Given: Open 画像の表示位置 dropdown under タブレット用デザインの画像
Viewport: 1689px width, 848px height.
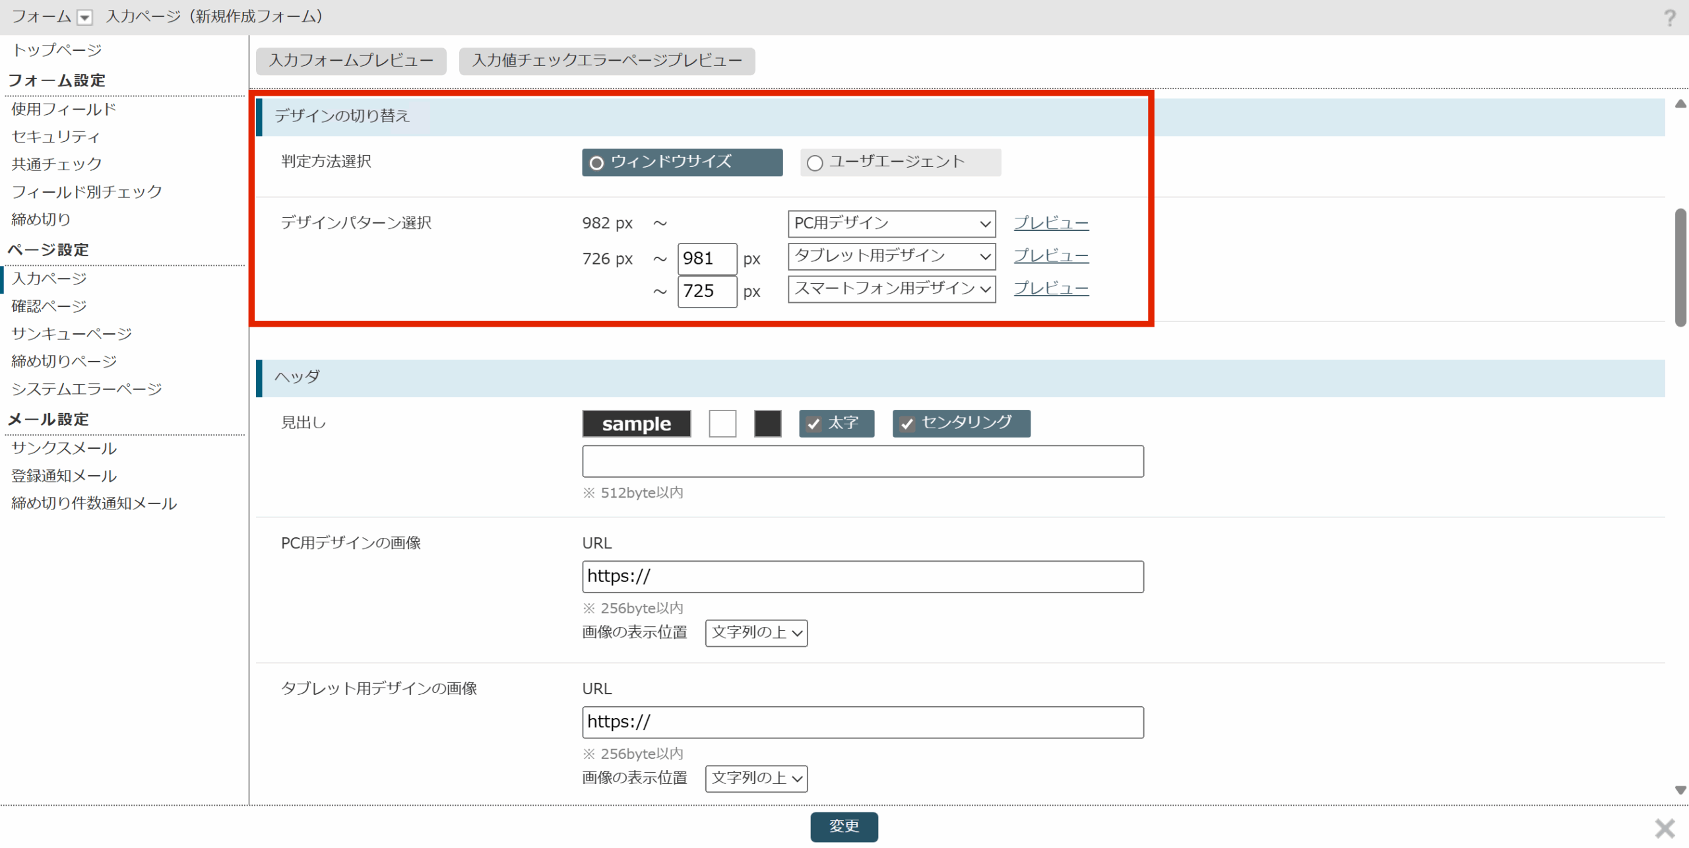Looking at the screenshot, I should pyautogui.click(x=756, y=778).
